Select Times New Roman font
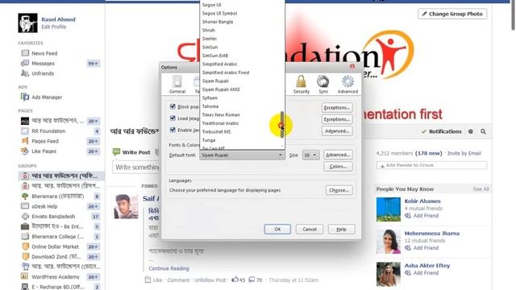 (x=221, y=114)
